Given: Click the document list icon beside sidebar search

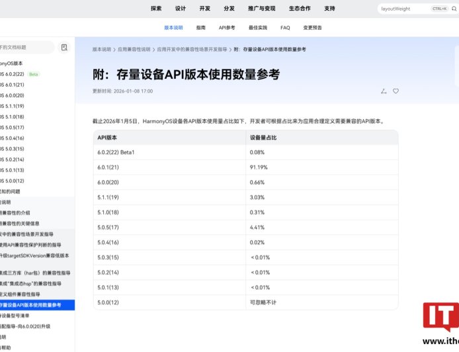Looking at the screenshot, I should coord(64,47).
